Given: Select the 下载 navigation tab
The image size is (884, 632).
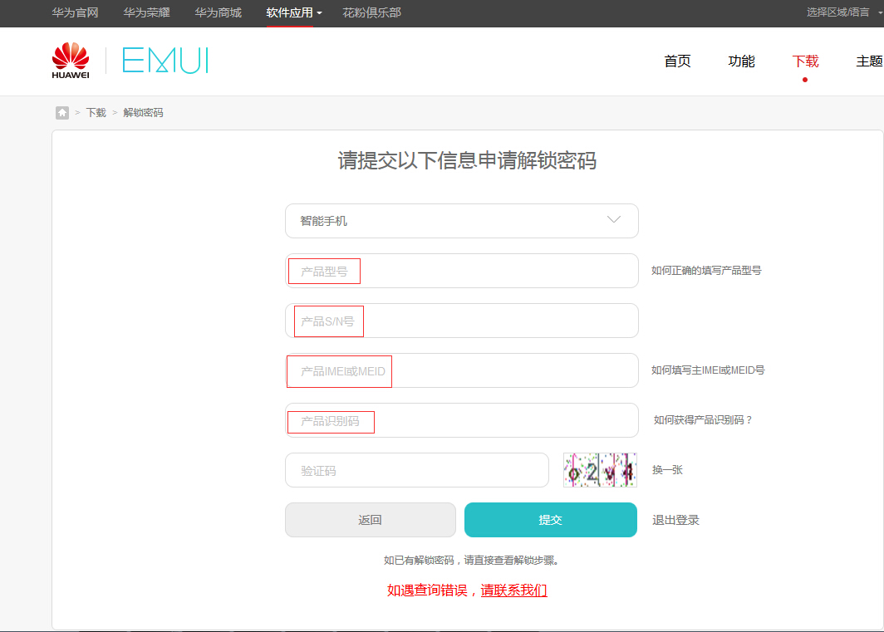Looking at the screenshot, I should tap(805, 61).
